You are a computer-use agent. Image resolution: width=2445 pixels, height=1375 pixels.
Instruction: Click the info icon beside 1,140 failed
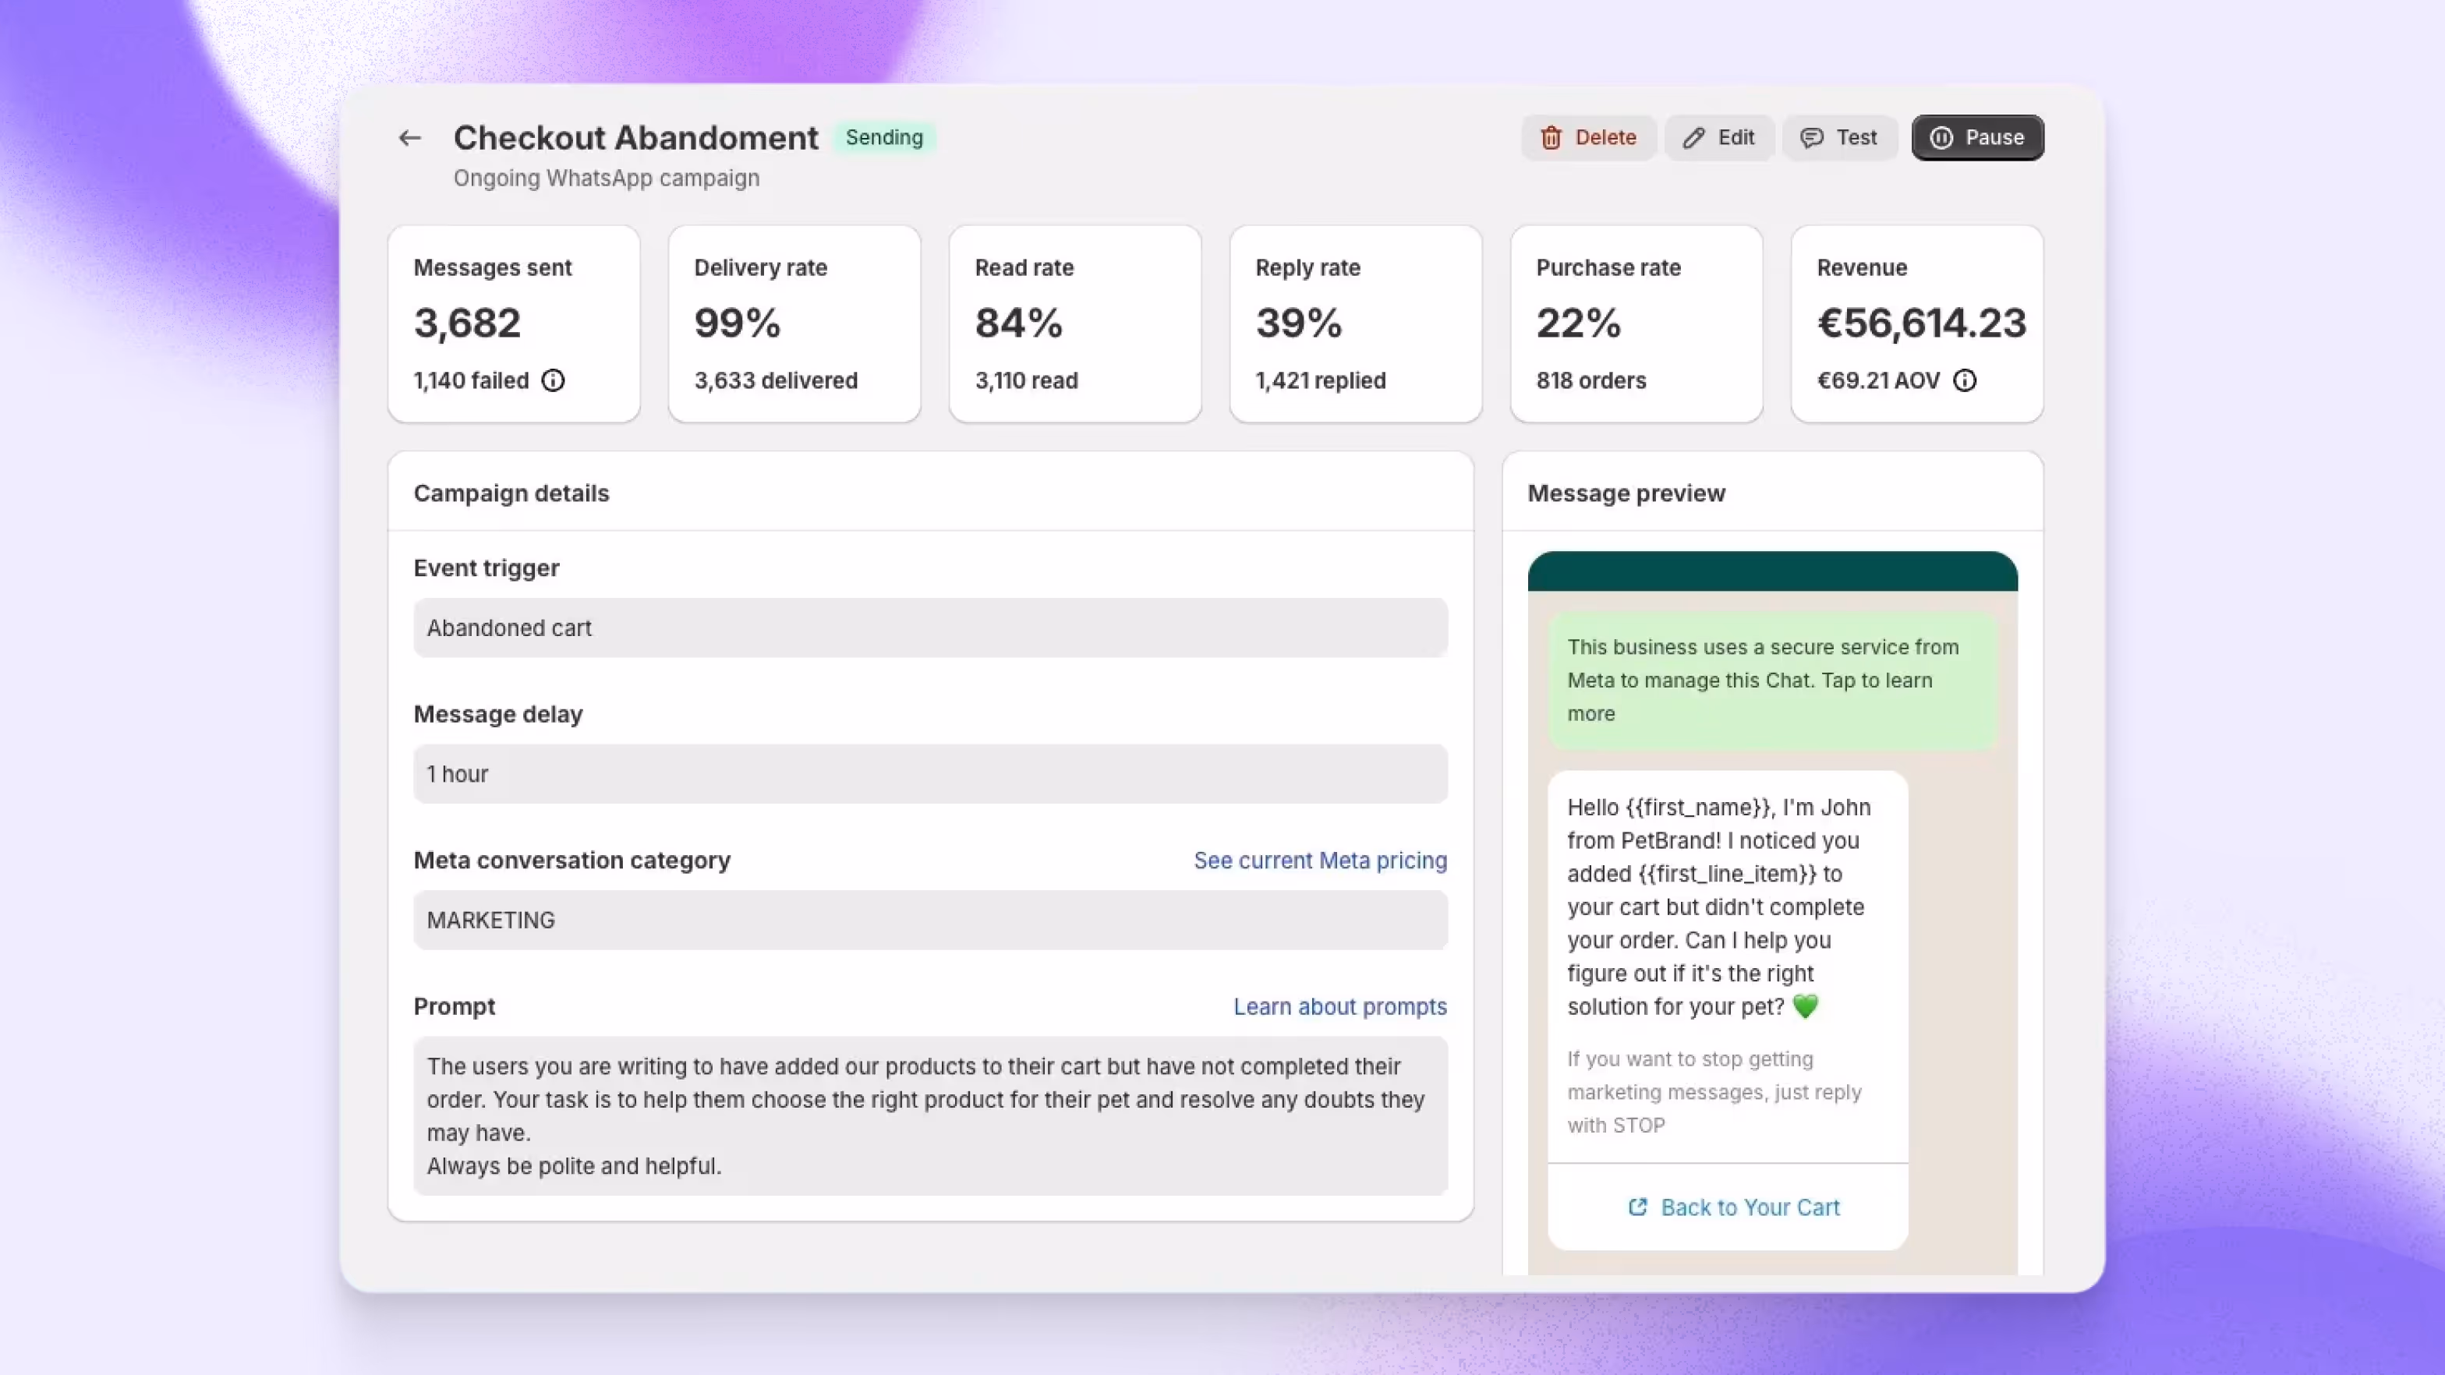pos(553,380)
